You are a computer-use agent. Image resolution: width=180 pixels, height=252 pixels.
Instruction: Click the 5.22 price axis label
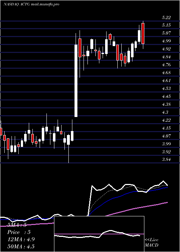166,18
